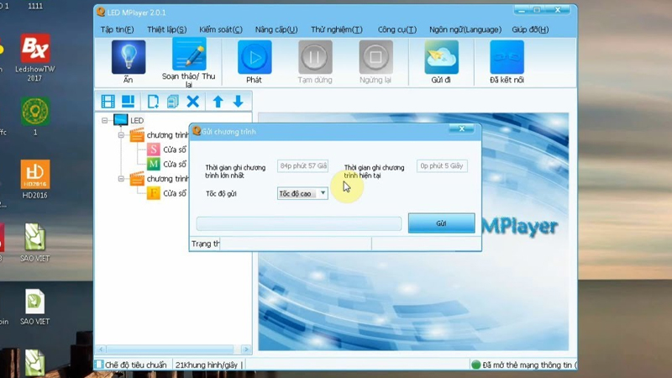Click the Ngừng lại stop icon

[375, 57]
